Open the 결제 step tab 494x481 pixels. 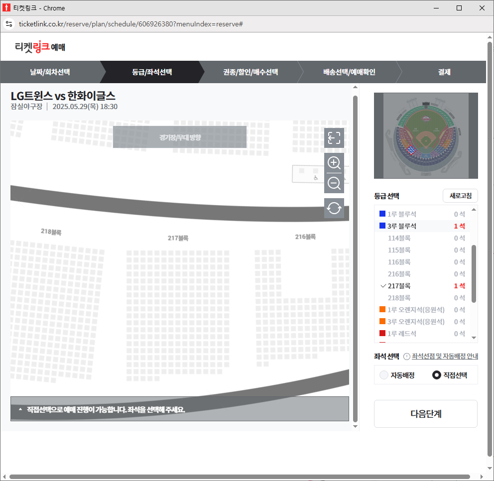(x=444, y=72)
